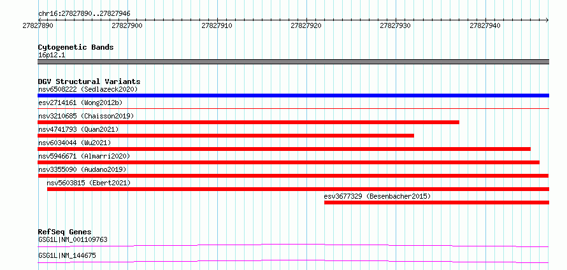Screen dimensions: 567x270
Task: Click the chr16:27827890..27827946 region label
Action: click(x=84, y=14)
